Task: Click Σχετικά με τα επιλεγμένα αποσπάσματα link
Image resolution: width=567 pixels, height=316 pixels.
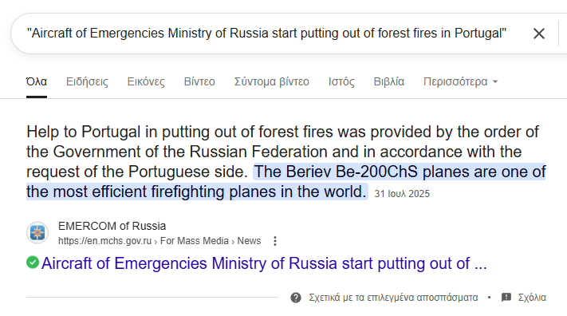Action: point(393,298)
